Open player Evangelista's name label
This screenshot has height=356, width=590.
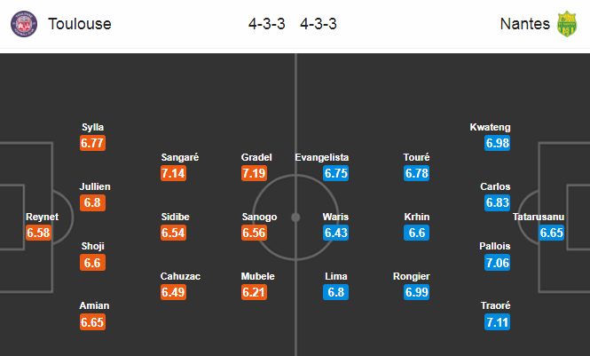(x=322, y=157)
